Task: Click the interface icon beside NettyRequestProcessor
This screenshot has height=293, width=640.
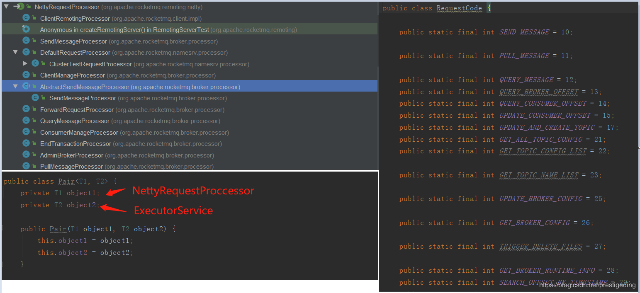Action: point(20,7)
